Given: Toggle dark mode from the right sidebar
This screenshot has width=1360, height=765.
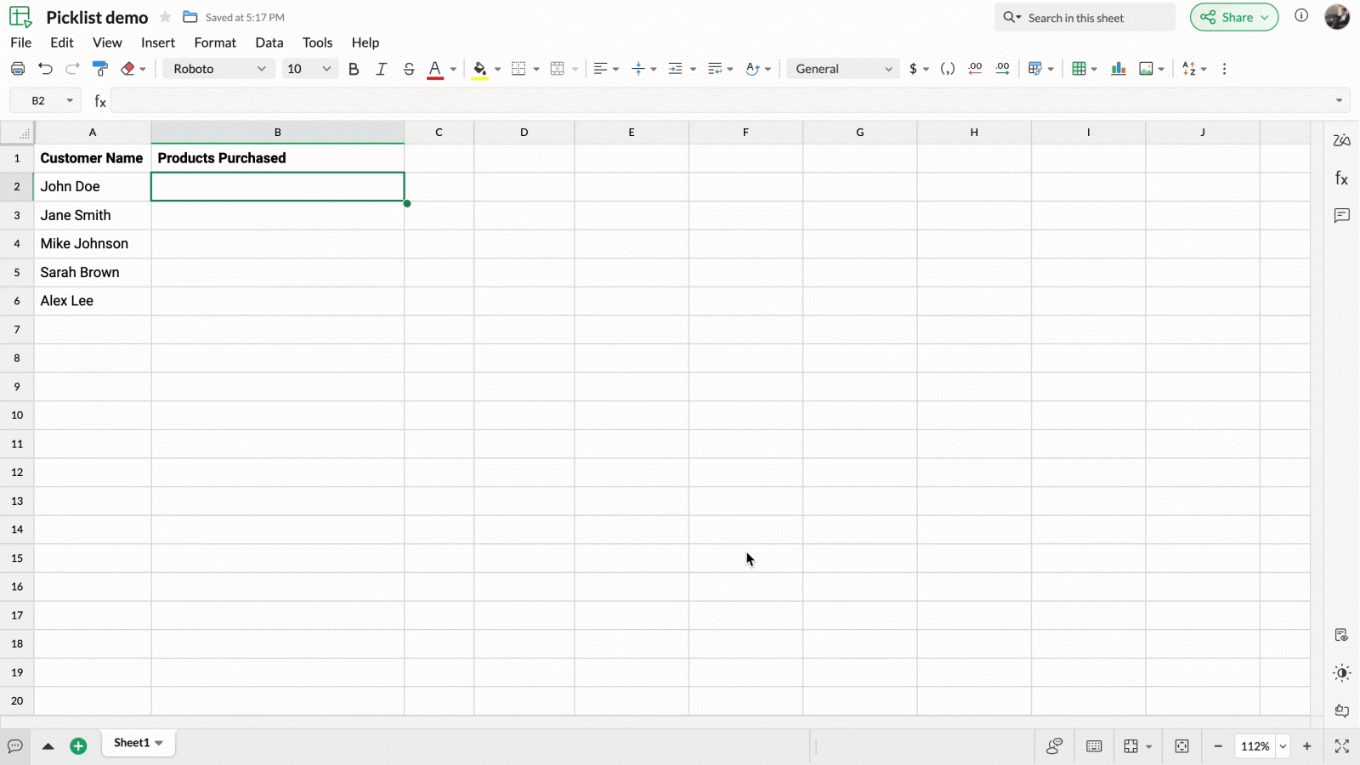Looking at the screenshot, I should tap(1342, 672).
